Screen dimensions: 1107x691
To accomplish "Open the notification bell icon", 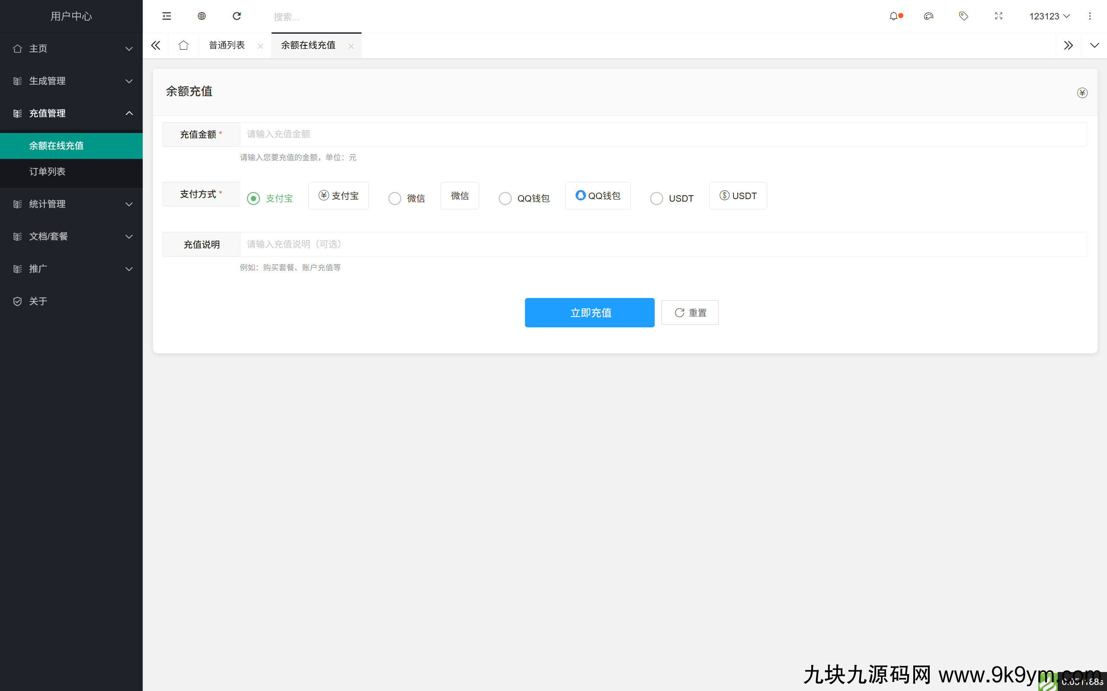I will [x=893, y=16].
